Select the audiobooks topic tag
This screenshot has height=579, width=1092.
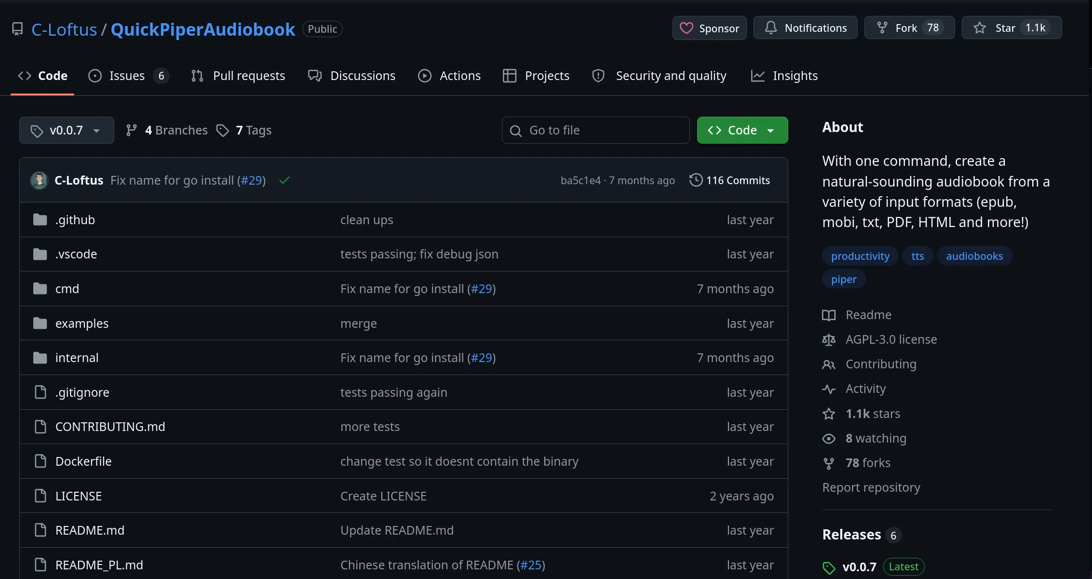974,256
